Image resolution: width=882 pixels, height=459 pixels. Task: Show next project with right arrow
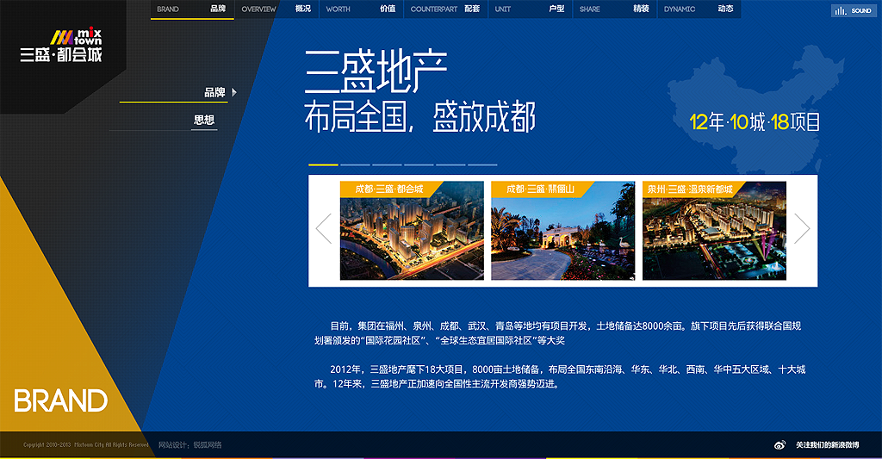tap(802, 229)
